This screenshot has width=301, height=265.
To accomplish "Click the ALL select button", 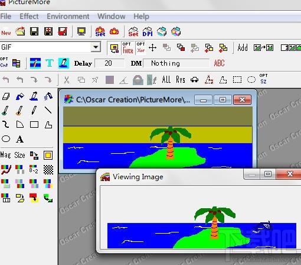I will pos(166,80).
